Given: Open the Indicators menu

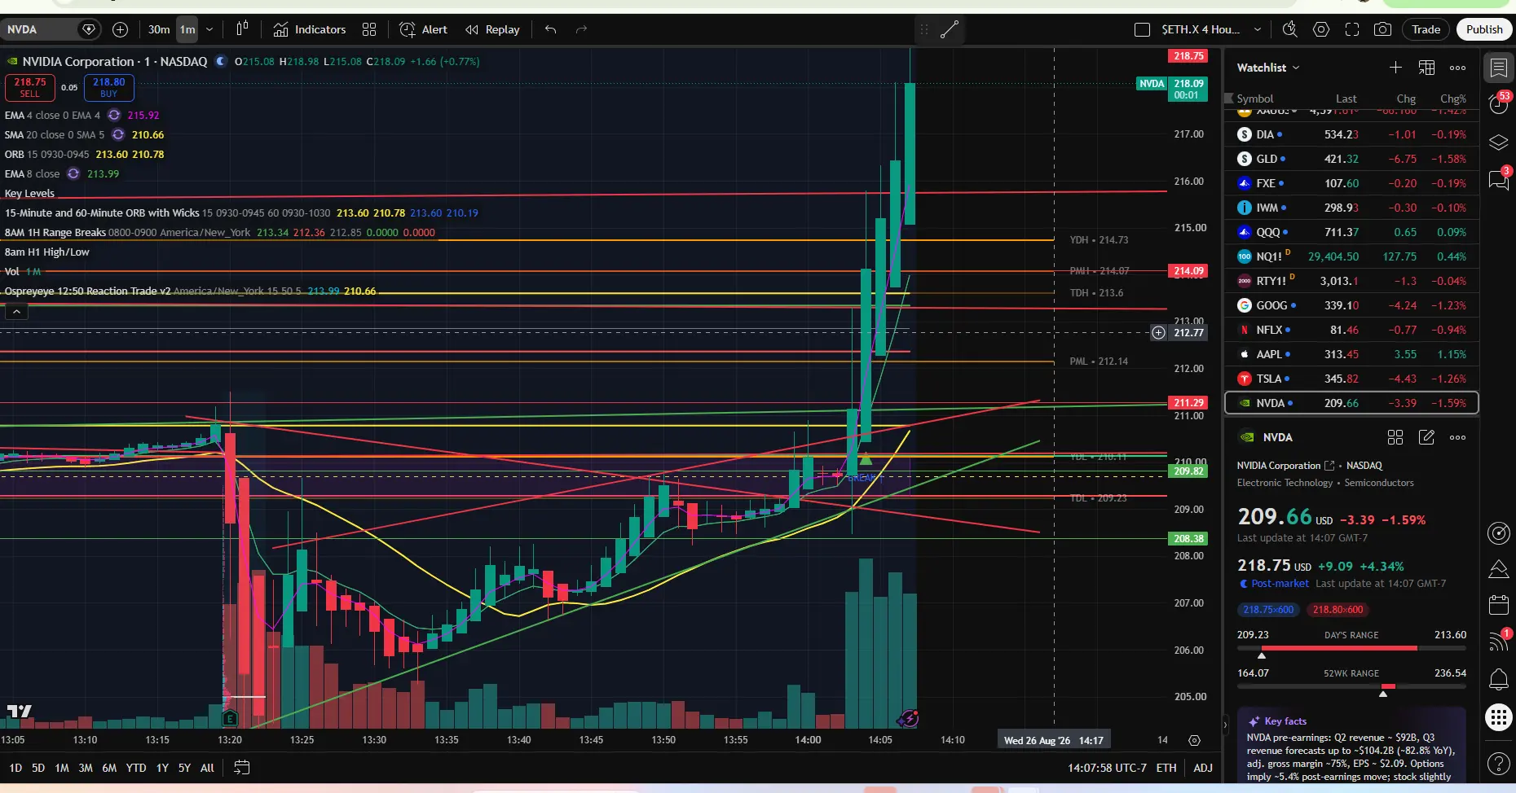Looking at the screenshot, I should (310, 29).
